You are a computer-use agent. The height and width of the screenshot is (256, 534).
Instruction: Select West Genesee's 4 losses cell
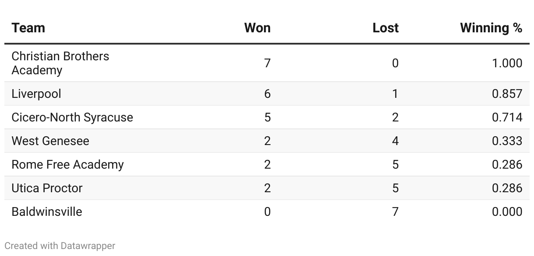pos(395,141)
